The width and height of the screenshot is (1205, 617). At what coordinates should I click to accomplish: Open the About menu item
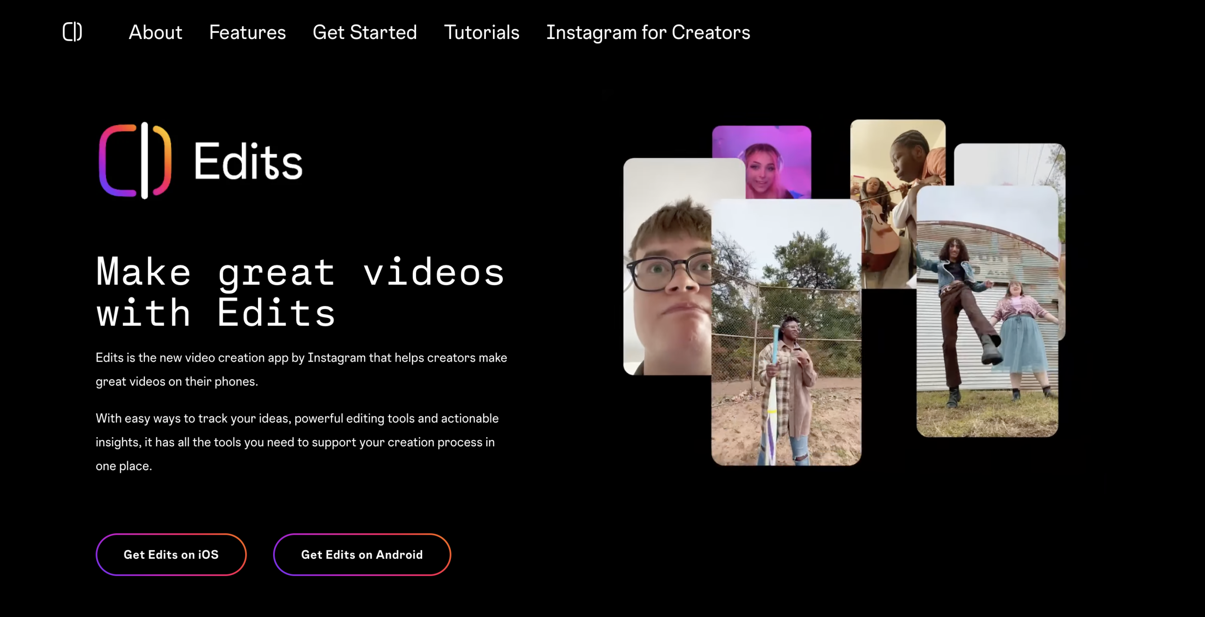(x=155, y=32)
